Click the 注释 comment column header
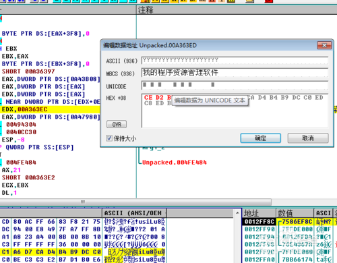This screenshot has height=263, width=337. pos(146,10)
